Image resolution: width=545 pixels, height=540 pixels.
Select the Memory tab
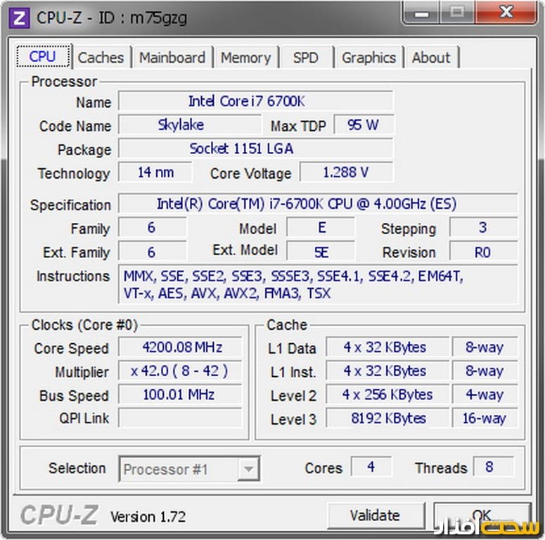point(245,58)
